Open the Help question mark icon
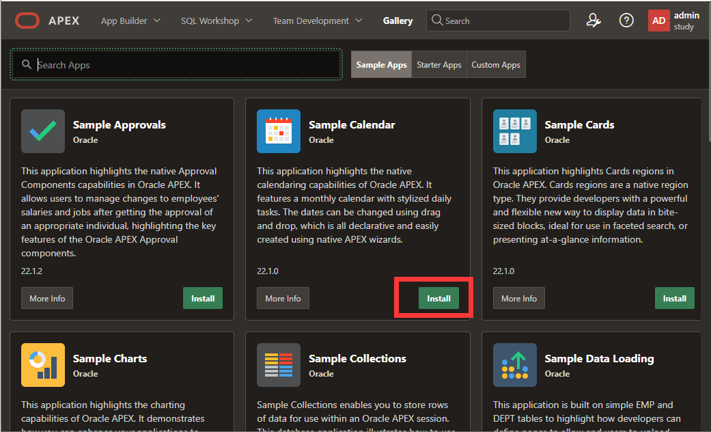Image resolution: width=711 pixels, height=432 pixels. pyautogui.click(x=626, y=21)
